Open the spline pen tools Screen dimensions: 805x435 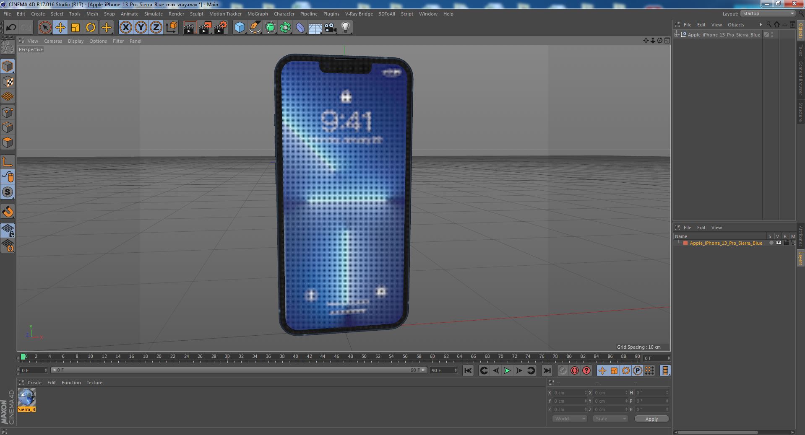pos(255,28)
